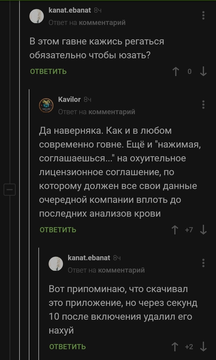
Task: Reply to the comment with 0 rating
Action: (x=48, y=72)
